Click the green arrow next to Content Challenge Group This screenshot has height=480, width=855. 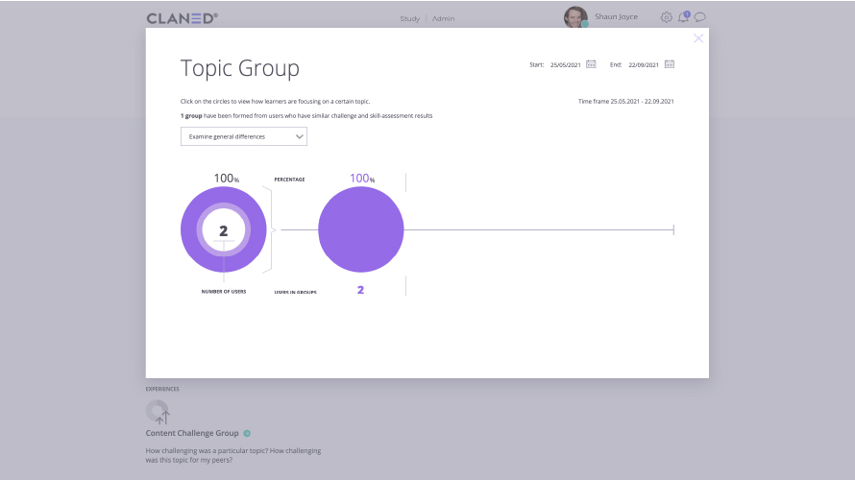(247, 433)
